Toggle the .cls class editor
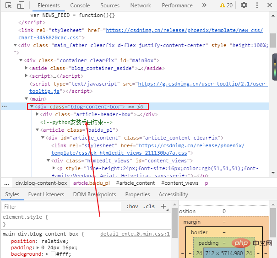 (x=149, y=206)
